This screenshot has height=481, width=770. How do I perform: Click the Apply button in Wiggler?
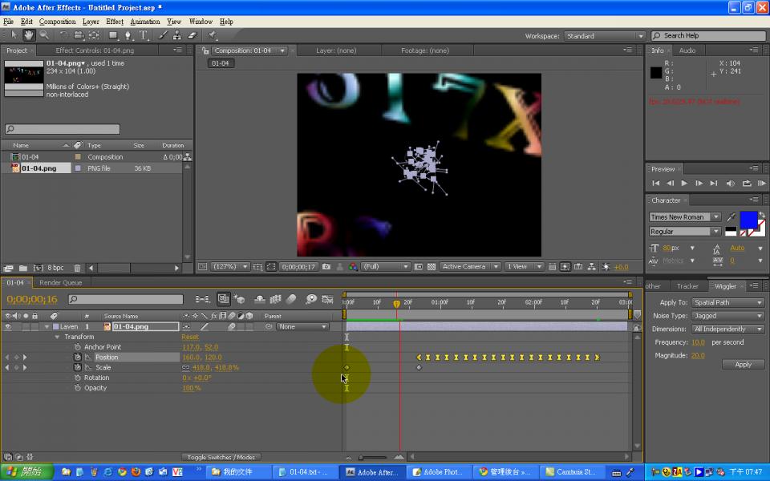743,365
